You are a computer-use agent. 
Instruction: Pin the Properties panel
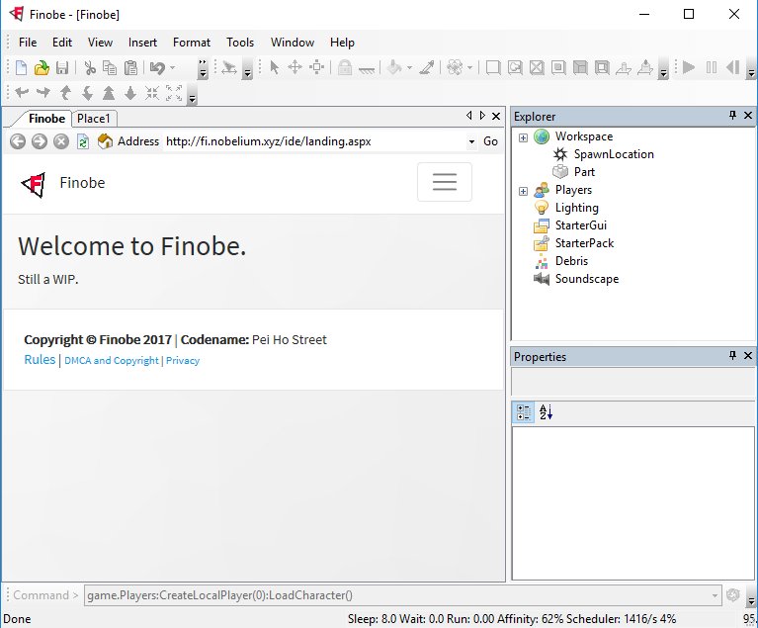(732, 356)
